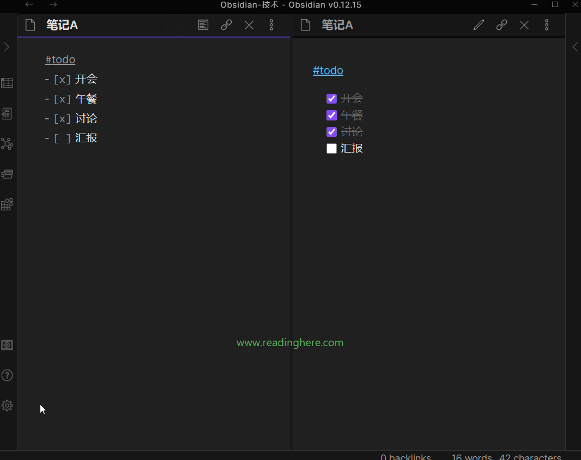Click the link icon on the left pane toolbar
Viewport: 581px width, 460px height.
pyautogui.click(x=226, y=25)
